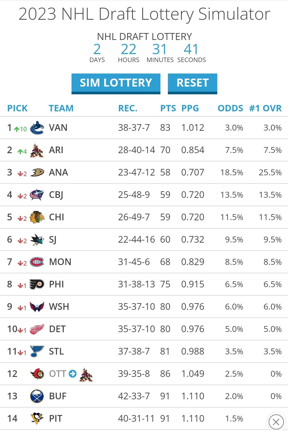288x431 pixels.
Task: Select the San Jose Sharks logo
Action: pos(37,240)
